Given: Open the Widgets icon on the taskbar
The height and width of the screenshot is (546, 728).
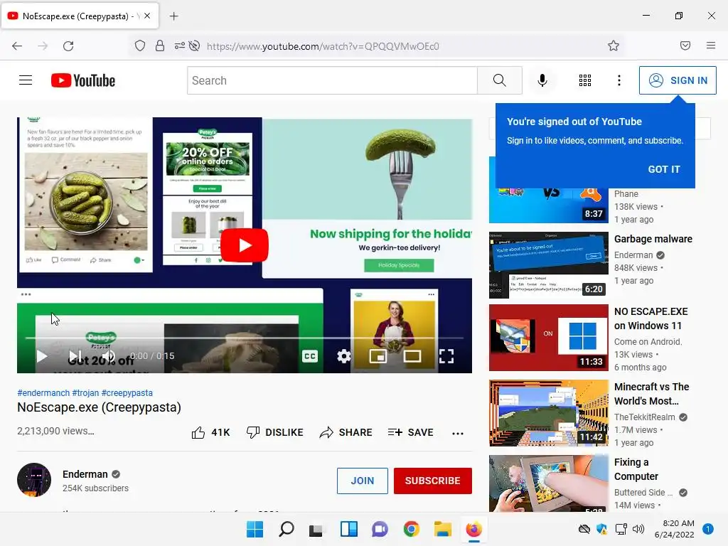Looking at the screenshot, I should 348,529.
